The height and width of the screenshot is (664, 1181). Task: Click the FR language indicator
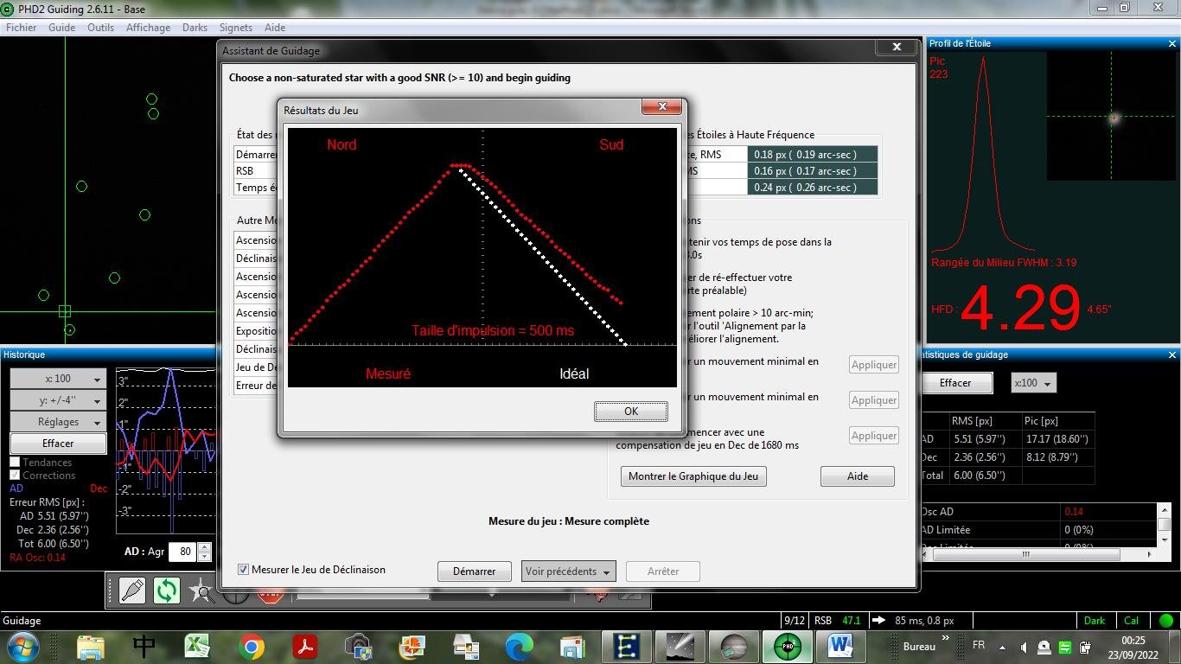(979, 646)
